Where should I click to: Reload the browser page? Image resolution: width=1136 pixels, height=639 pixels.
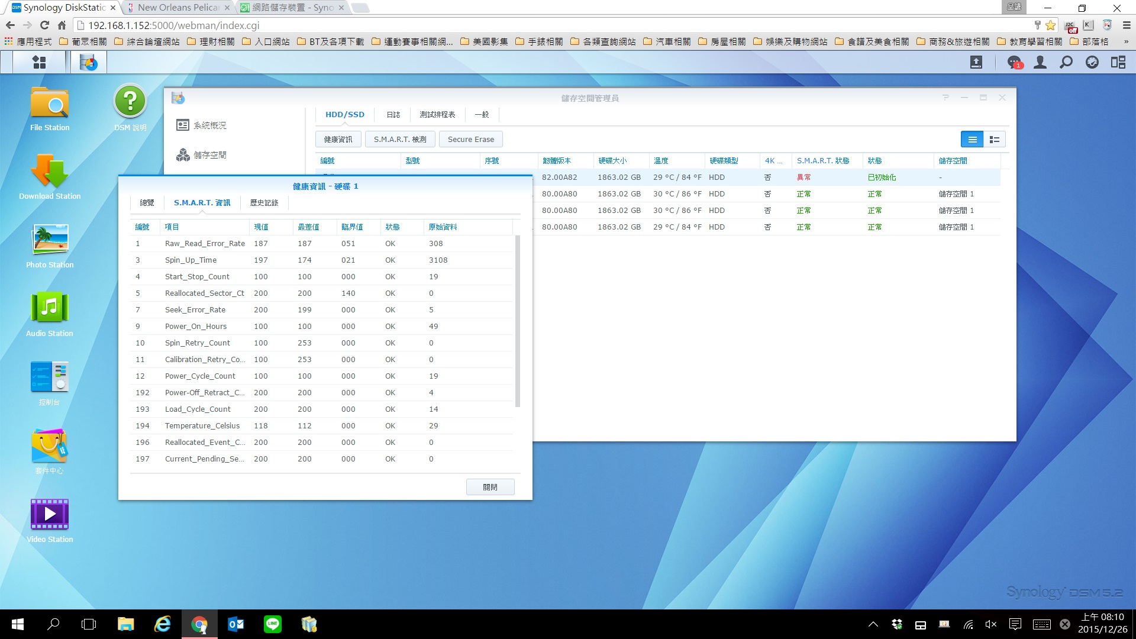click(44, 25)
